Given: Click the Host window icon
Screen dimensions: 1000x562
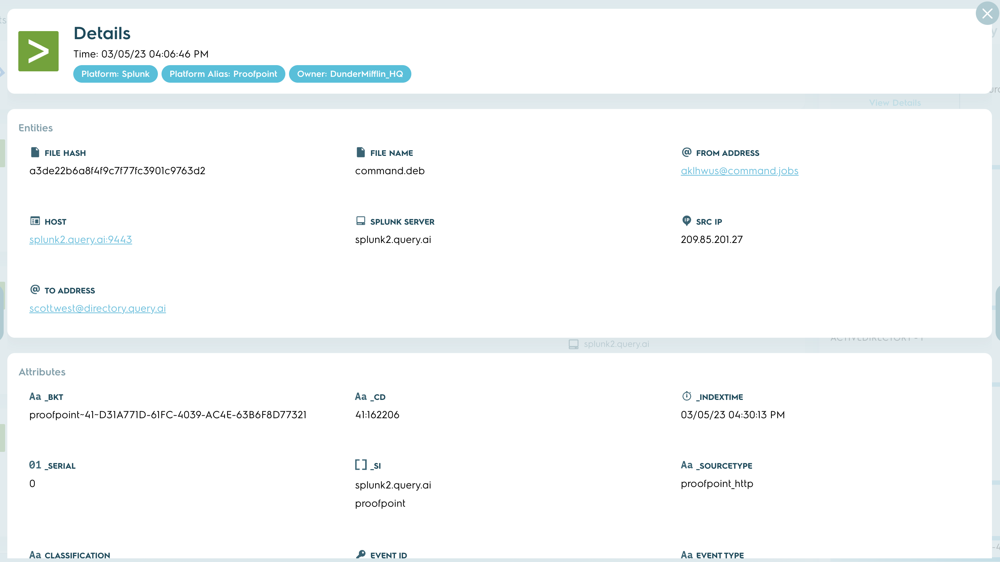Looking at the screenshot, I should point(35,221).
